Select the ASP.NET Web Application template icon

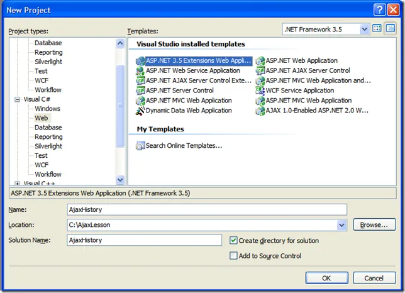[260, 61]
